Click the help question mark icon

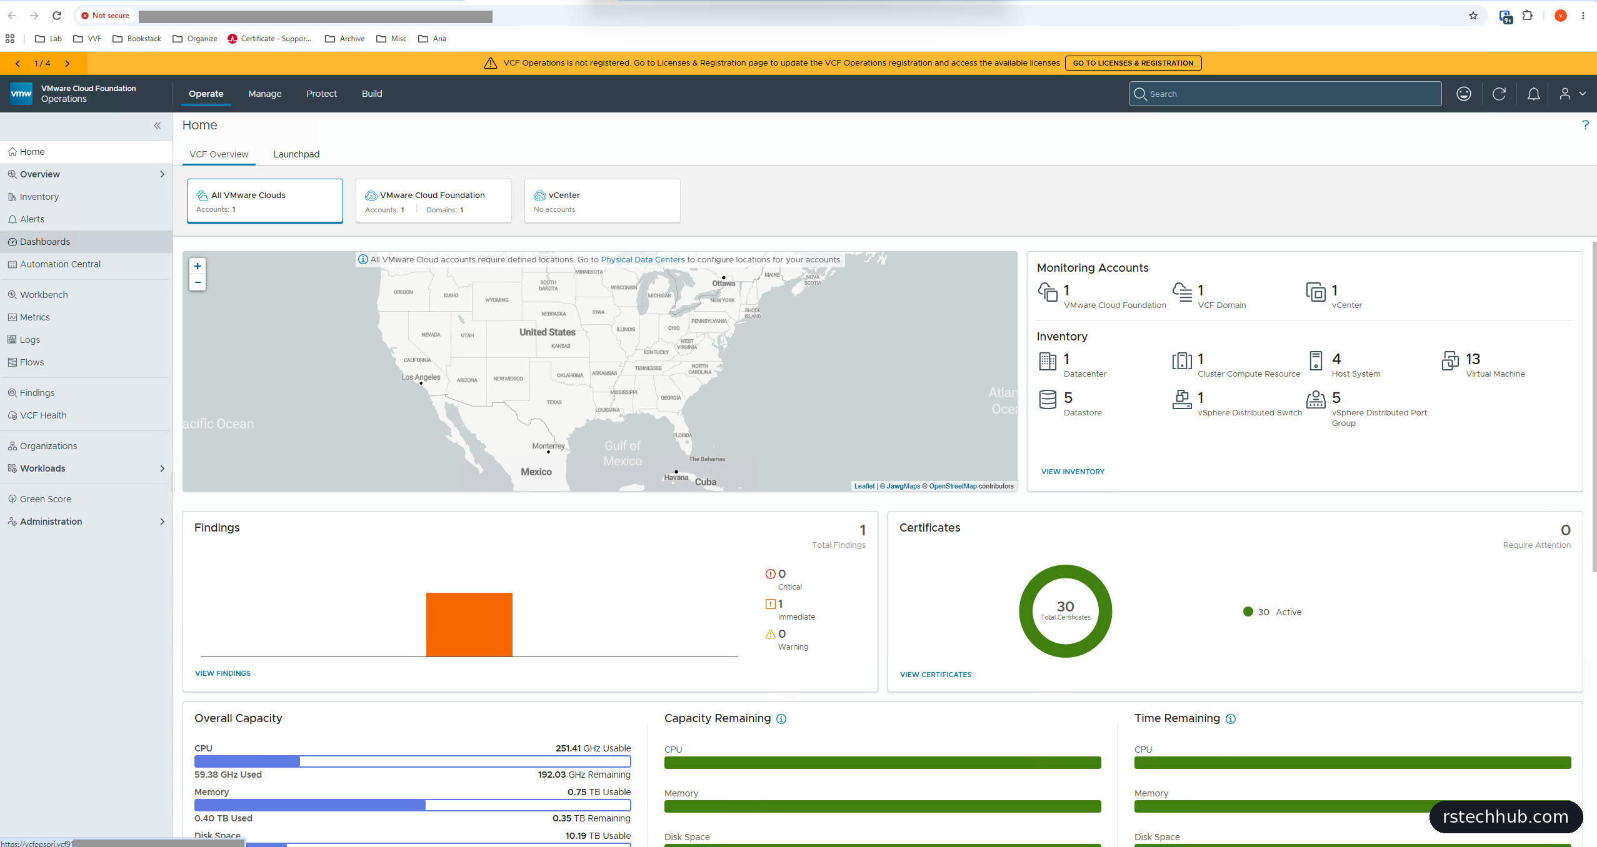[1585, 125]
